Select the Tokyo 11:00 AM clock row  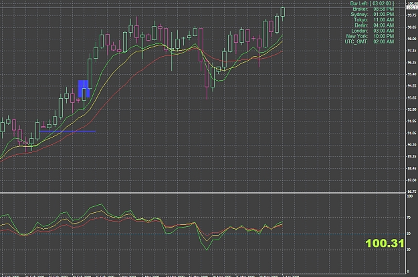coord(374,20)
